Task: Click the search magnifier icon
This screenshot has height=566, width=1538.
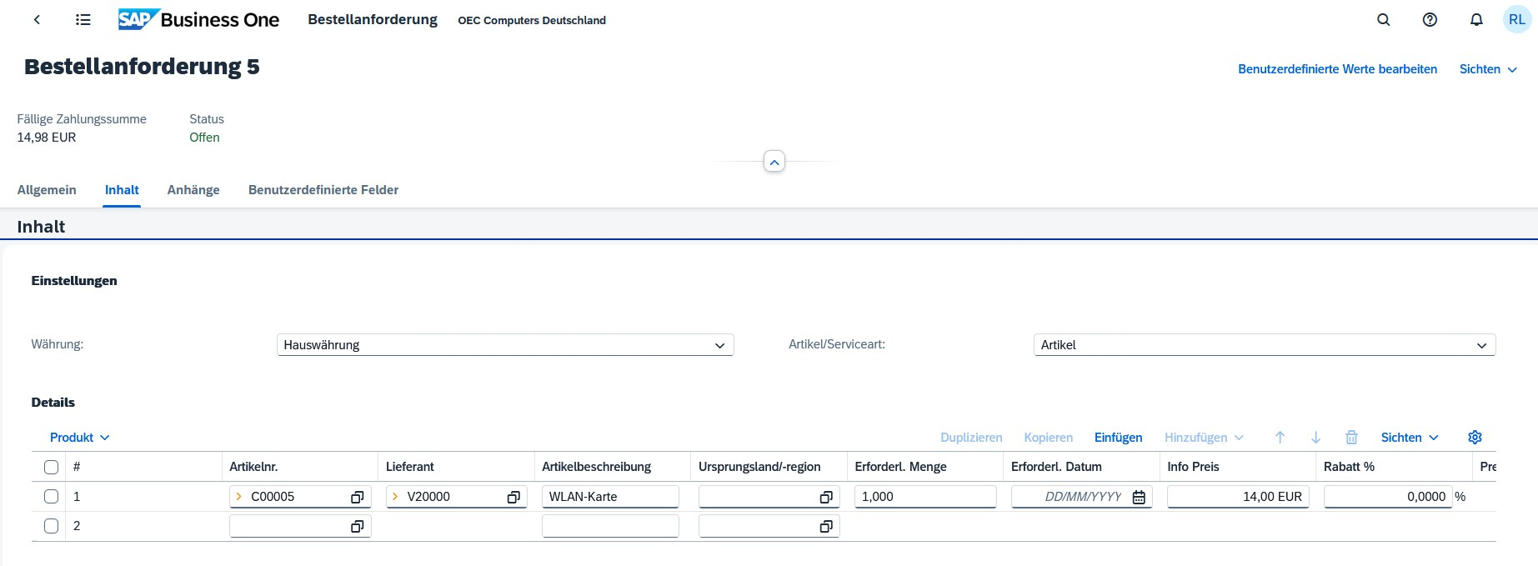Action: pos(1383,20)
